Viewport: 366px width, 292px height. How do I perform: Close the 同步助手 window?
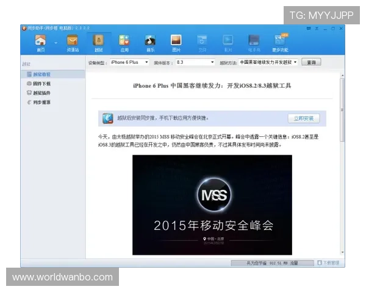tap(341, 29)
